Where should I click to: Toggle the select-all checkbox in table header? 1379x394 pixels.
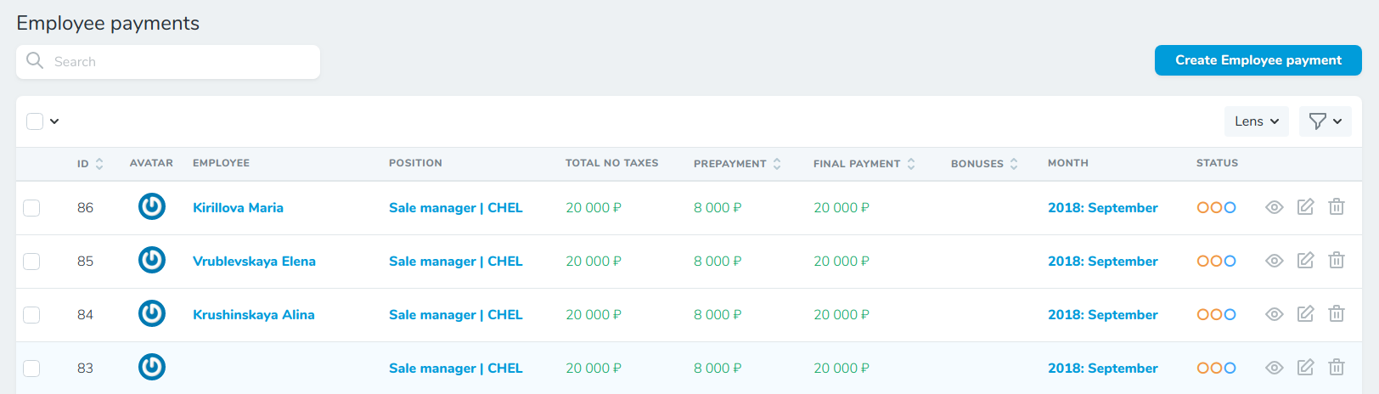coord(35,121)
